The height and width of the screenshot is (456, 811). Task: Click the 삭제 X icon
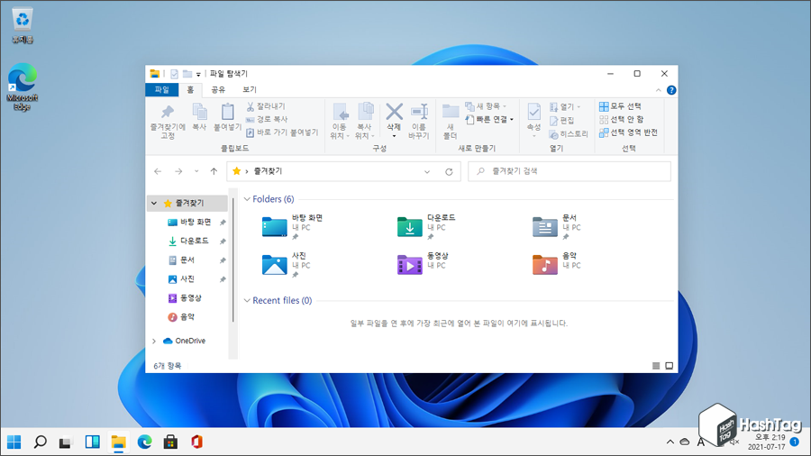coord(394,111)
